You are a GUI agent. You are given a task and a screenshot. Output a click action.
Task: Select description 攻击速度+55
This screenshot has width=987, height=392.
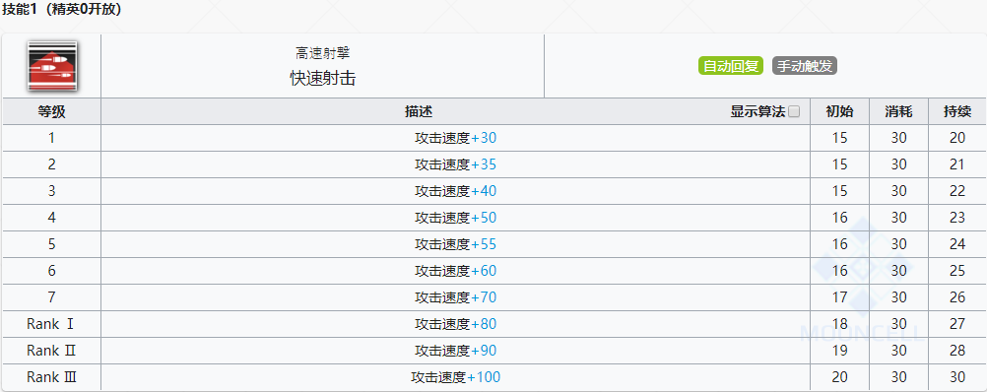point(456,244)
